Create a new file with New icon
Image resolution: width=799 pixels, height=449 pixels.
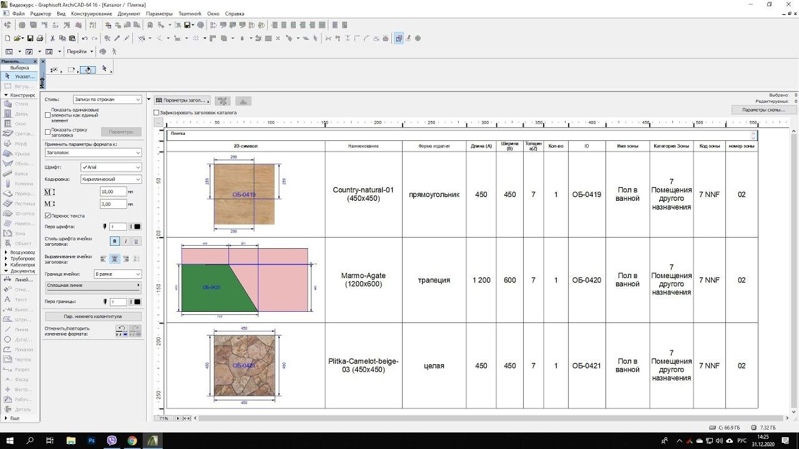point(7,38)
